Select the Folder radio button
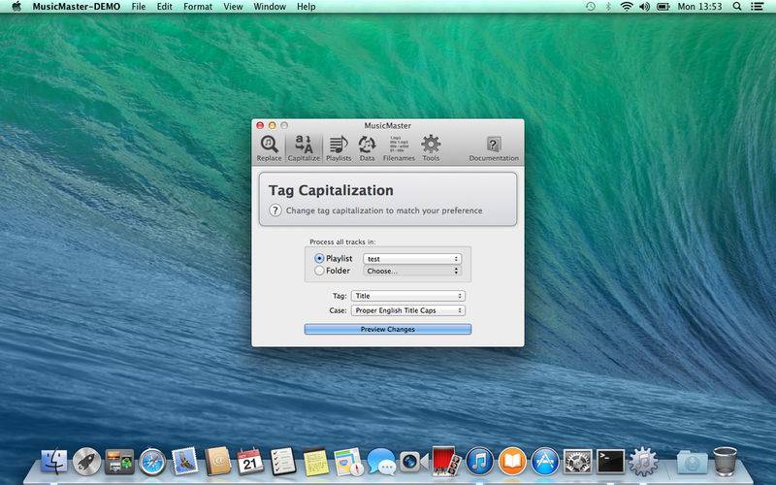Screen dimensions: 776x485 [x=319, y=271]
